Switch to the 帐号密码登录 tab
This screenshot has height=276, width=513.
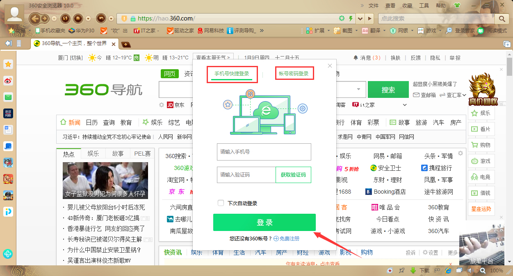pos(294,73)
